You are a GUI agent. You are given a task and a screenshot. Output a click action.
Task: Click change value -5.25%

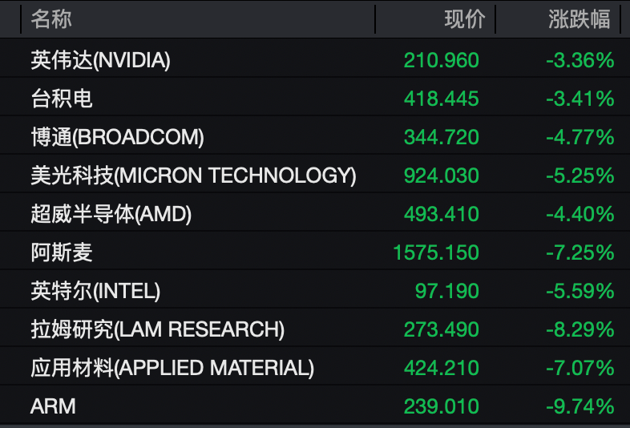tap(580, 176)
